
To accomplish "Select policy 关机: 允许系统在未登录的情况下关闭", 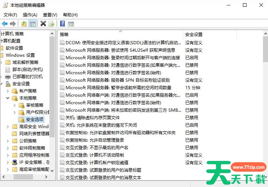I will click(x=101, y=125).
